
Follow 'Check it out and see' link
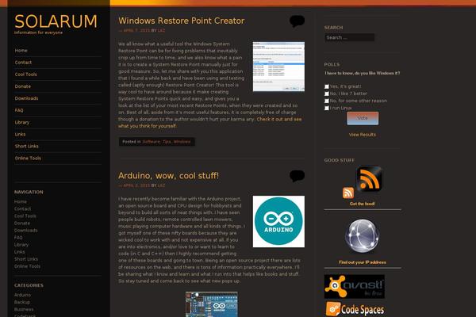279,119
